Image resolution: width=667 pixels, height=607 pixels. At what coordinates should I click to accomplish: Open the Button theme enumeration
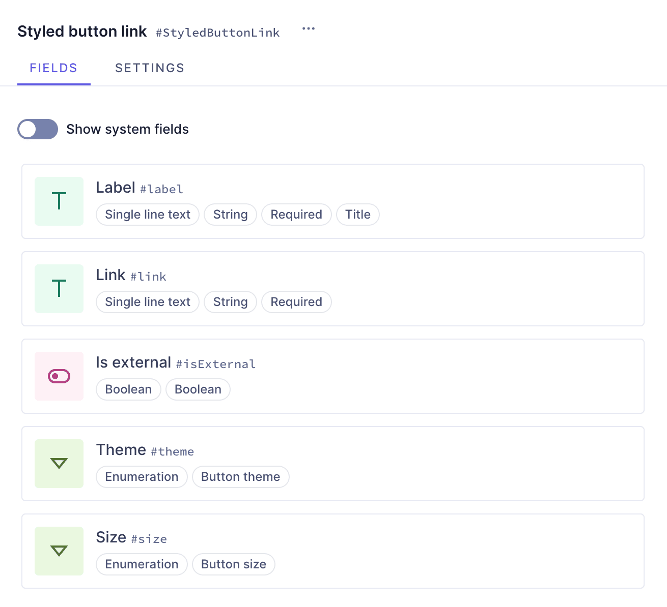240,477
